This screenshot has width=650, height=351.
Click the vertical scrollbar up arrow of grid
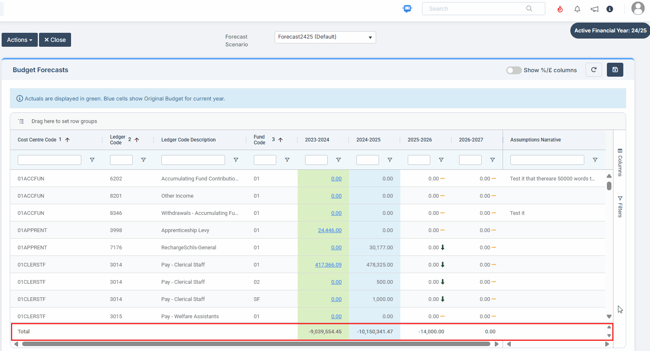pyautogui.click(x=609, y=176)
